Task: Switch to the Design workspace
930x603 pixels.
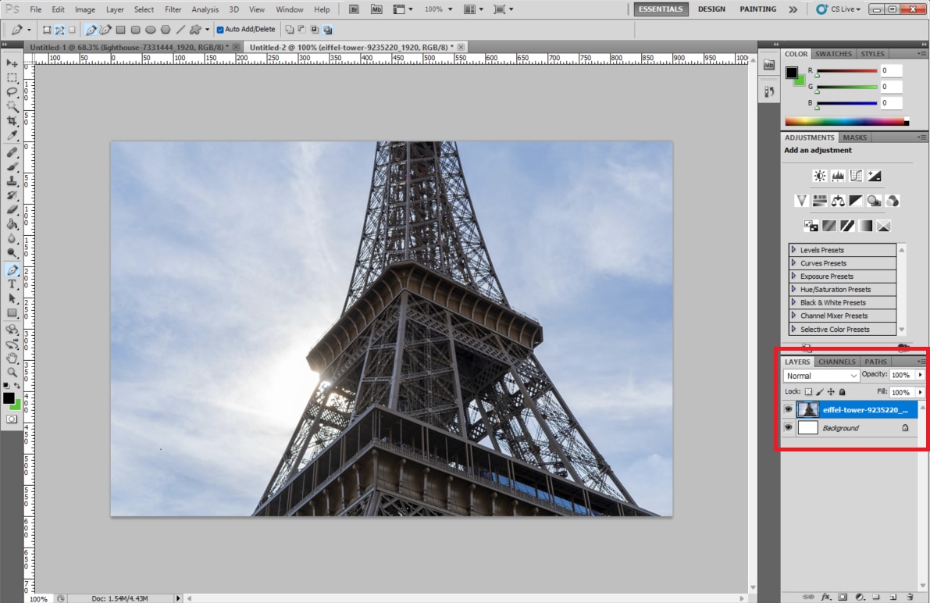Action: 711,9
